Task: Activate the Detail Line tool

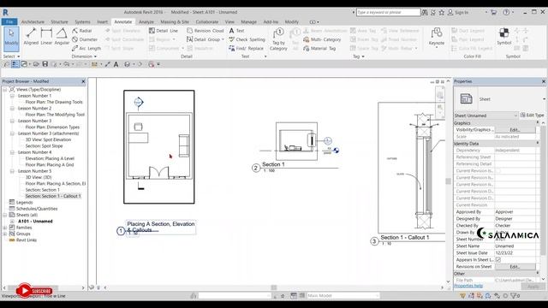Action: [164, 31]
